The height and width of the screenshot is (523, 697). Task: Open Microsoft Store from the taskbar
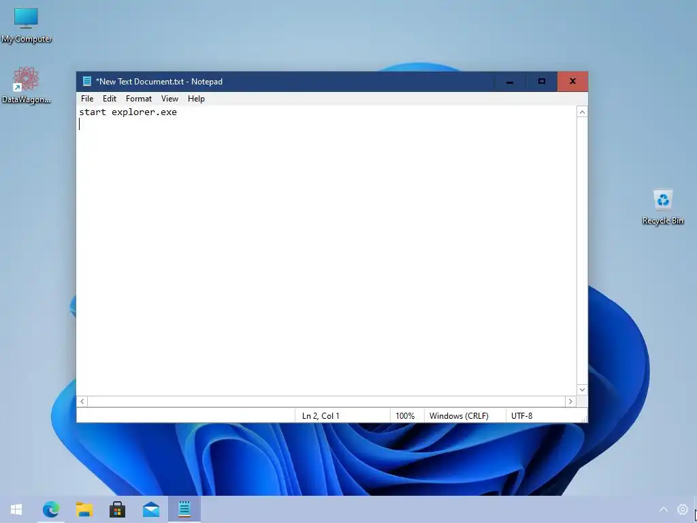[117, 509]
